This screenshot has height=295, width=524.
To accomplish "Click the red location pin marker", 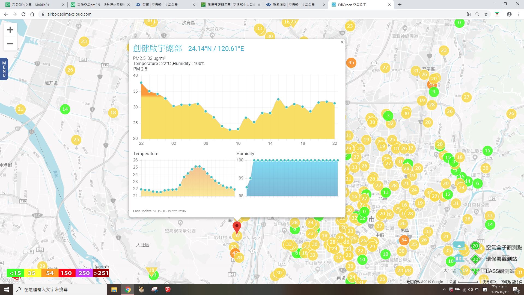I will (237, 228).
